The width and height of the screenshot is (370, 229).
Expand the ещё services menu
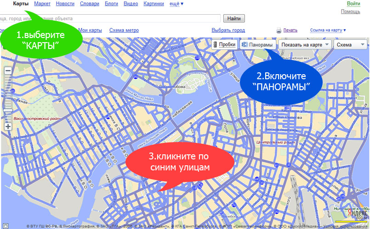point(176,4)
